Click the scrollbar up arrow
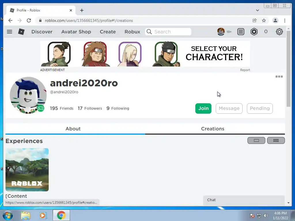 click(x=288, y=28)
